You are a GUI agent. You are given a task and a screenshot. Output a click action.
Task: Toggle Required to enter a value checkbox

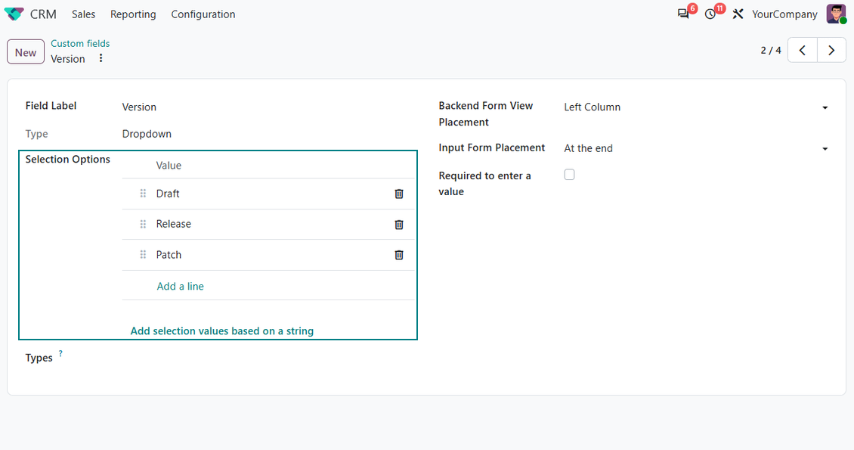tap(569, 175)
